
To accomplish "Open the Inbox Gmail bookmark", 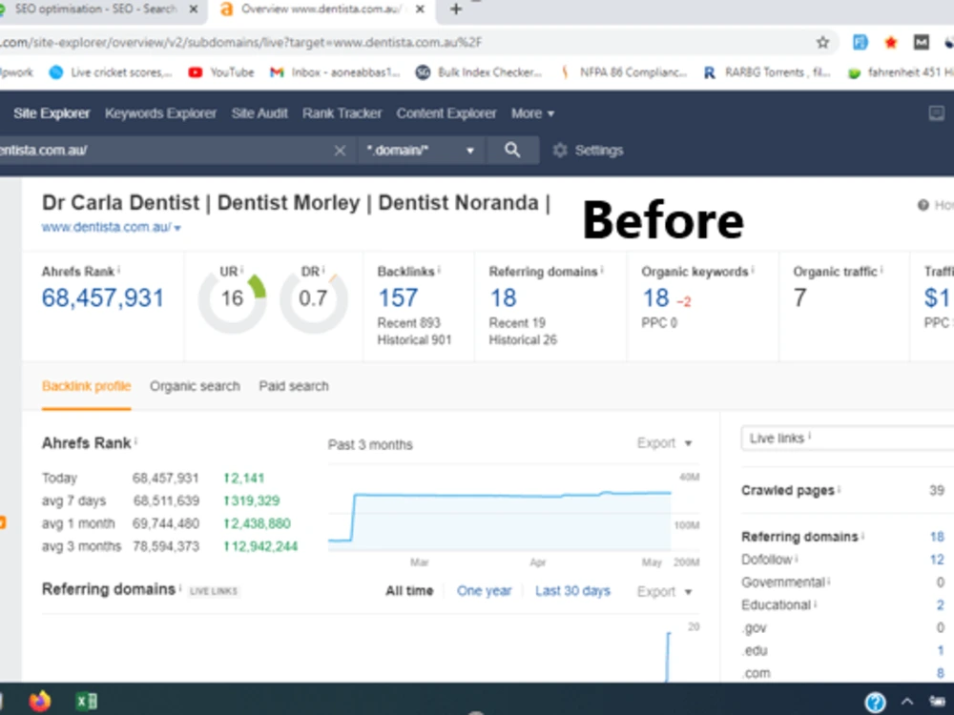I will pyautogui.click(x=335, y=72).
